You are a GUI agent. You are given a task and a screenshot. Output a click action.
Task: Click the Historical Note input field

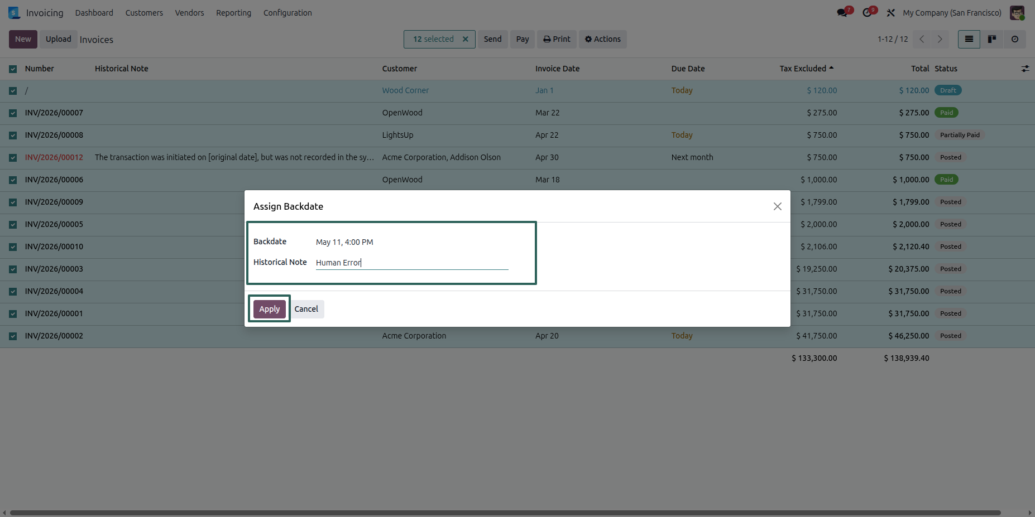click(x=412, y=263)
